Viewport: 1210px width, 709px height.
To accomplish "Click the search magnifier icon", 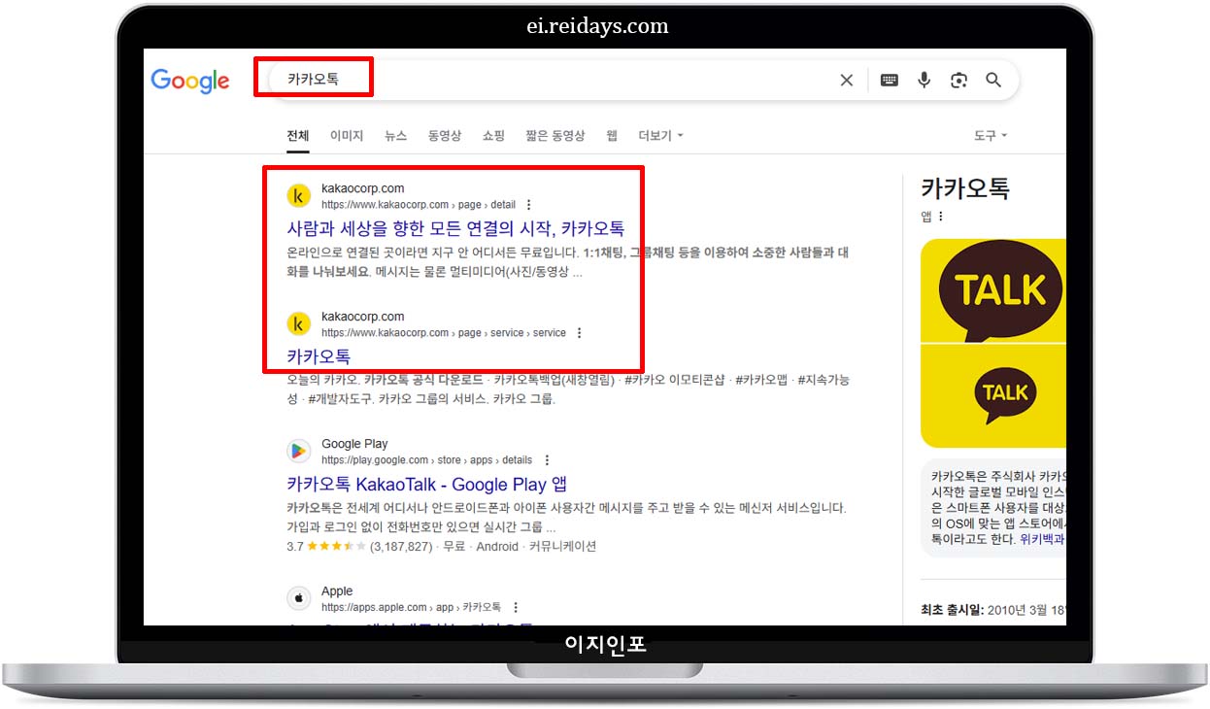I will click(x=993, y=81).
